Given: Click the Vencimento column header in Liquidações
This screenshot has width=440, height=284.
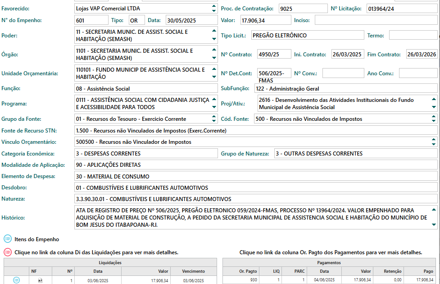Looking at the screenshot, I should pos(194,271).
